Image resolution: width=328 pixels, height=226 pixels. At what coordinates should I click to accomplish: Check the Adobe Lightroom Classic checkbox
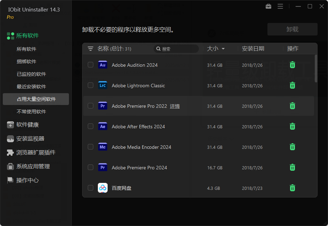[91, 85]
